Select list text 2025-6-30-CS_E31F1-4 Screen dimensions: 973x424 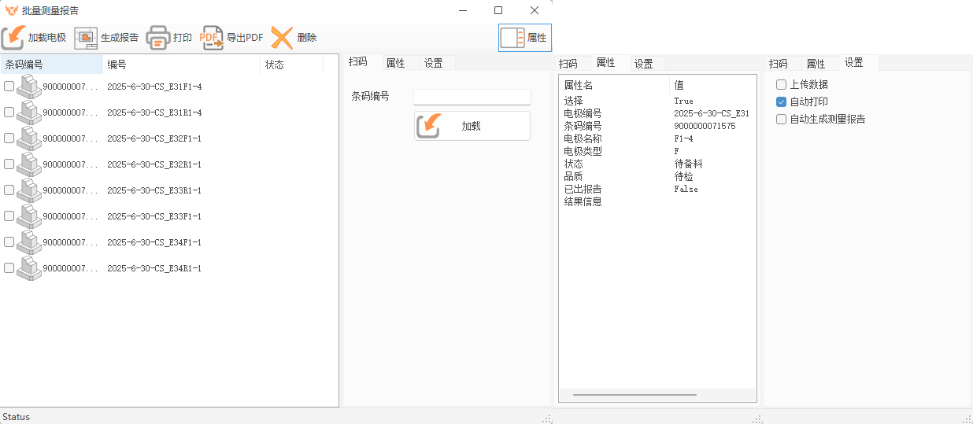point(154,87)
